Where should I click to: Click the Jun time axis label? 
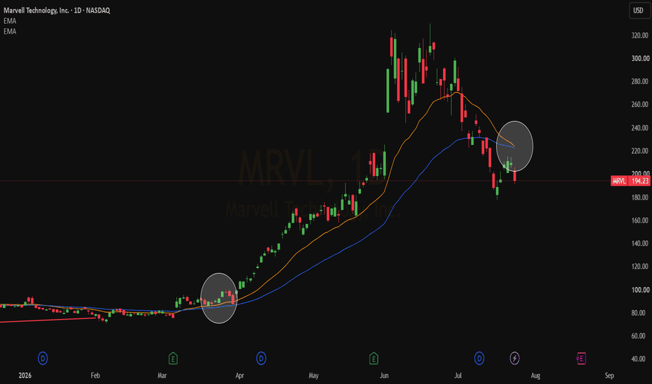pos(384,376)
